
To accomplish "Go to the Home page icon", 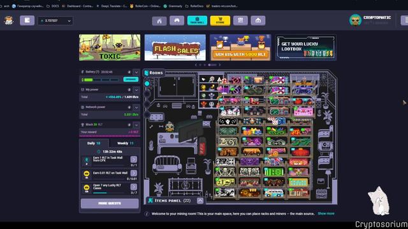I will coord(159,21).
